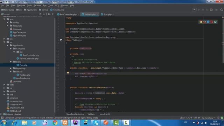This screenshot has height=126, width=224.
Task: Expand the bin folder
Action: (4, 39)
